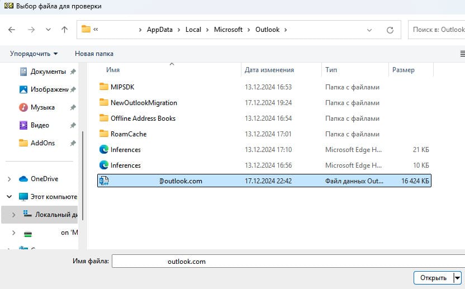Image resolution: width=465 pixels, height=289 pixels.
Task: Click the Новая папка button
Action: coord(94,54)
